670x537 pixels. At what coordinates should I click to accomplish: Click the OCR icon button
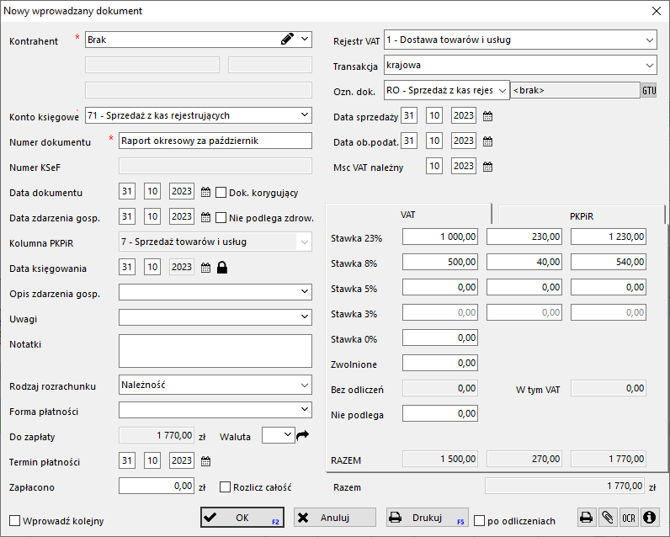tap(628, 518)
